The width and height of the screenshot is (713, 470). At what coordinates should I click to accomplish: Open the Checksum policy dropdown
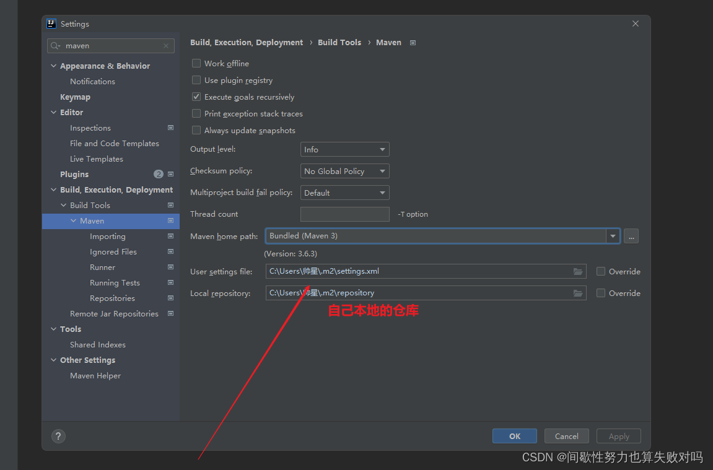344,172
